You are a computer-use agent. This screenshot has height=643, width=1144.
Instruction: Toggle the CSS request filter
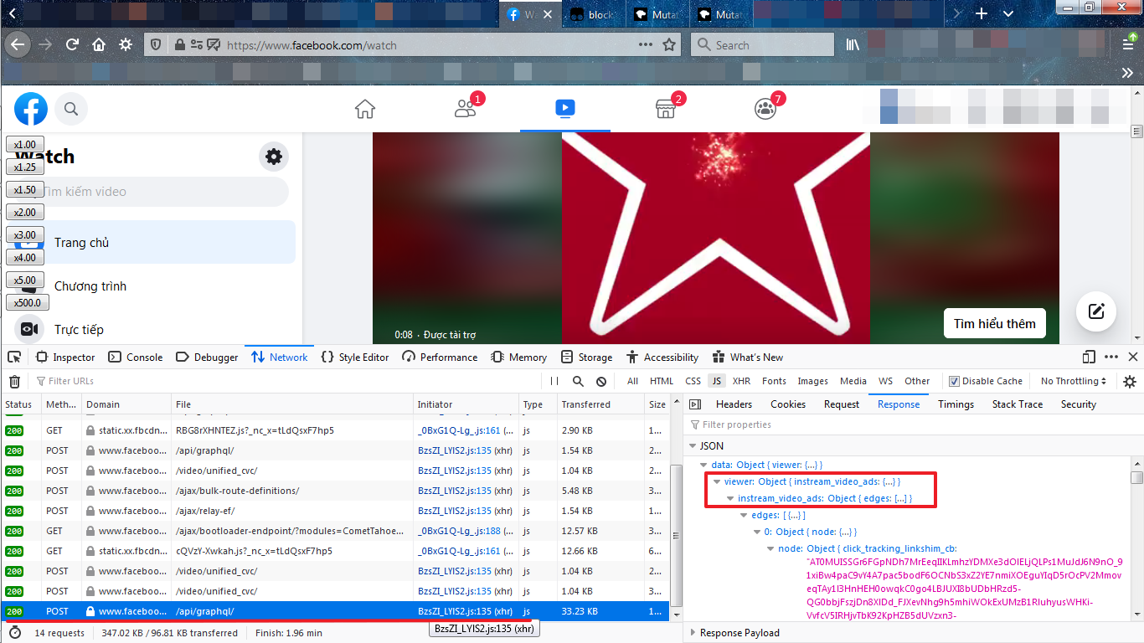pos(693,381)
